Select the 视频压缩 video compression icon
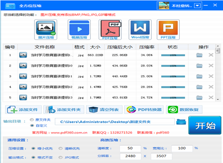The height and width of the screenshot is (163, 223). (x=79, y=29)
